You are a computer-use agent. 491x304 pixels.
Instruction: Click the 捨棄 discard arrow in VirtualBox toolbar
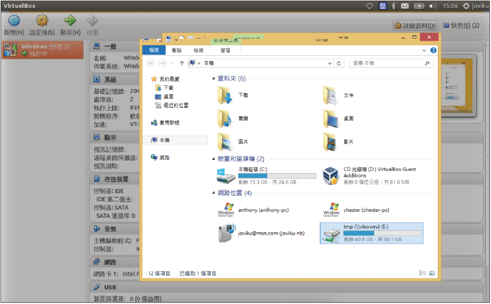click(92, 21)
